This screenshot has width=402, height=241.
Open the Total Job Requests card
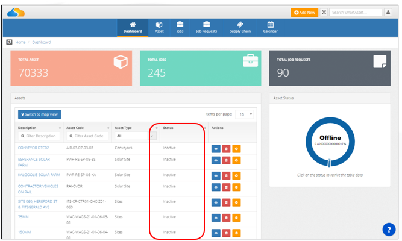coord(330,68)
